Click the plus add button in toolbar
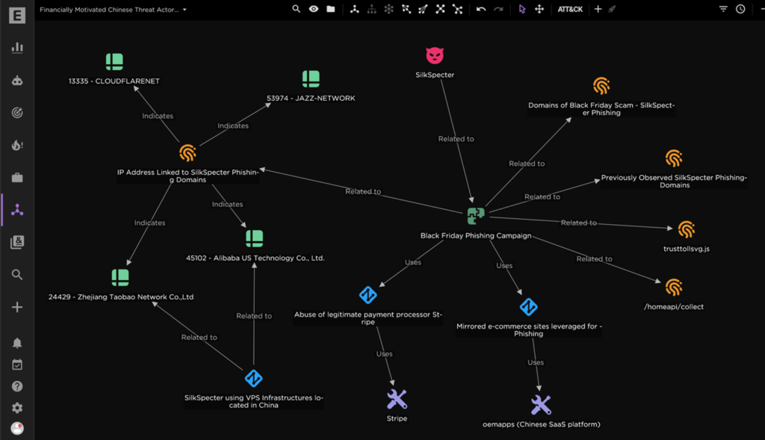Viewport: 765px width, 440px height. (598, 9)
